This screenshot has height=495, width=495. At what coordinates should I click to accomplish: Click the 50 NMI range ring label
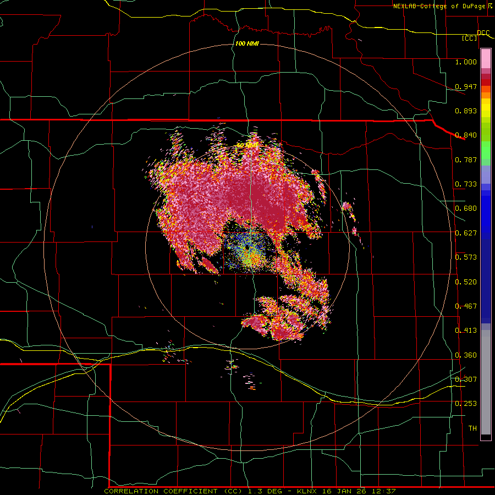(247, 145)
